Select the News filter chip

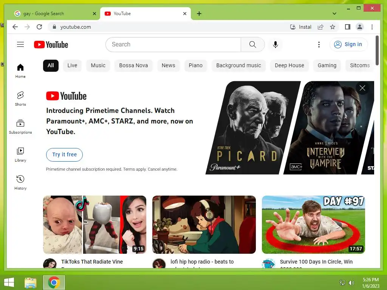click(168, 65)
